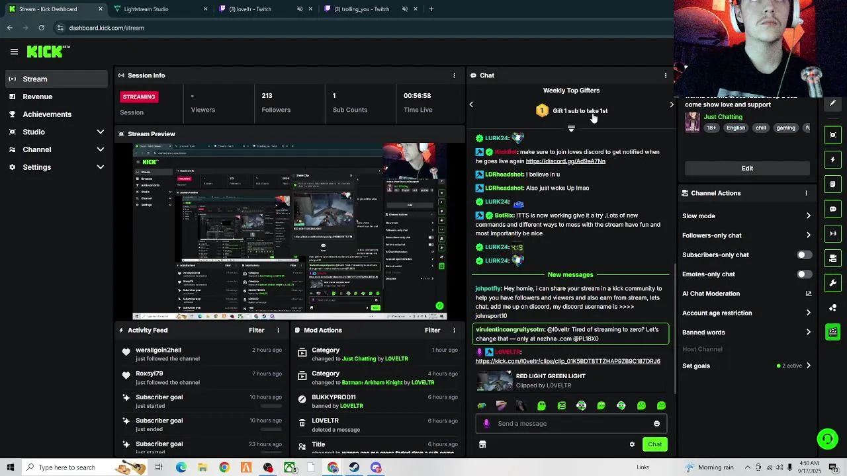Click the broadcast signal icon in right toolbar

832,233
